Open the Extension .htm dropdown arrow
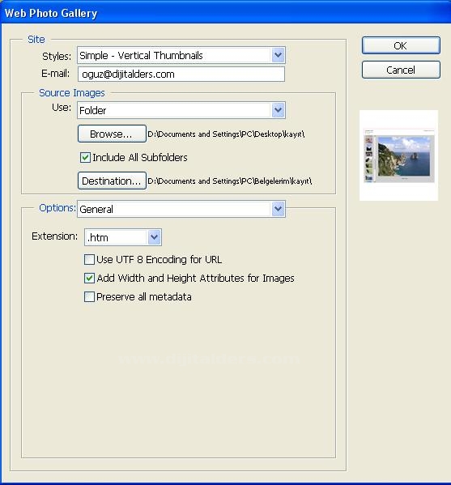 click(x=154, y=237)
